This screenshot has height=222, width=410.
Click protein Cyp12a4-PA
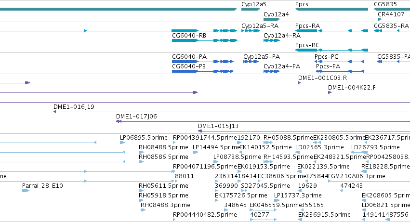tap(282, 66)
